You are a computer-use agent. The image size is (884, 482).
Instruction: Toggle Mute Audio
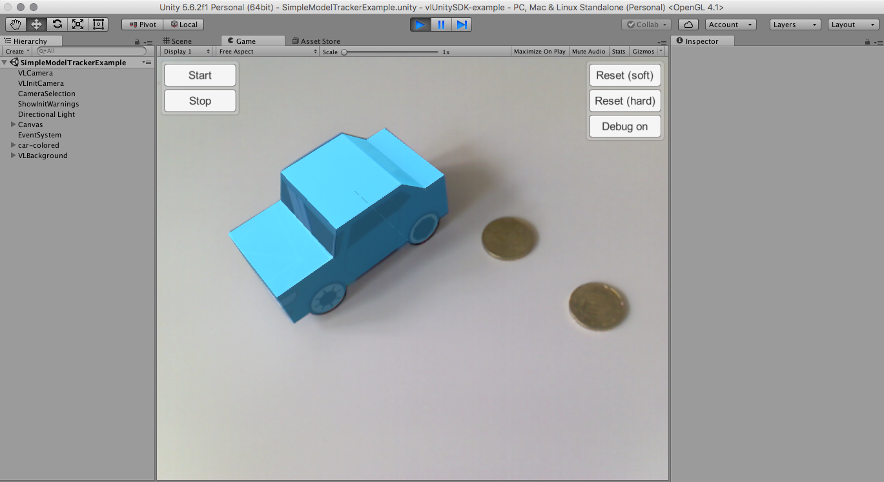pos(589,52)
